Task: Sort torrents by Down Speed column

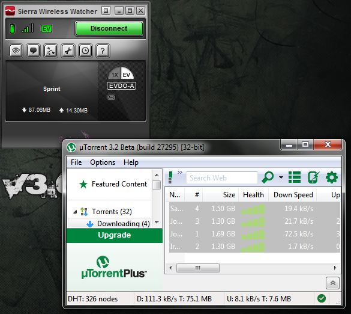Action: tap(293, 194)
